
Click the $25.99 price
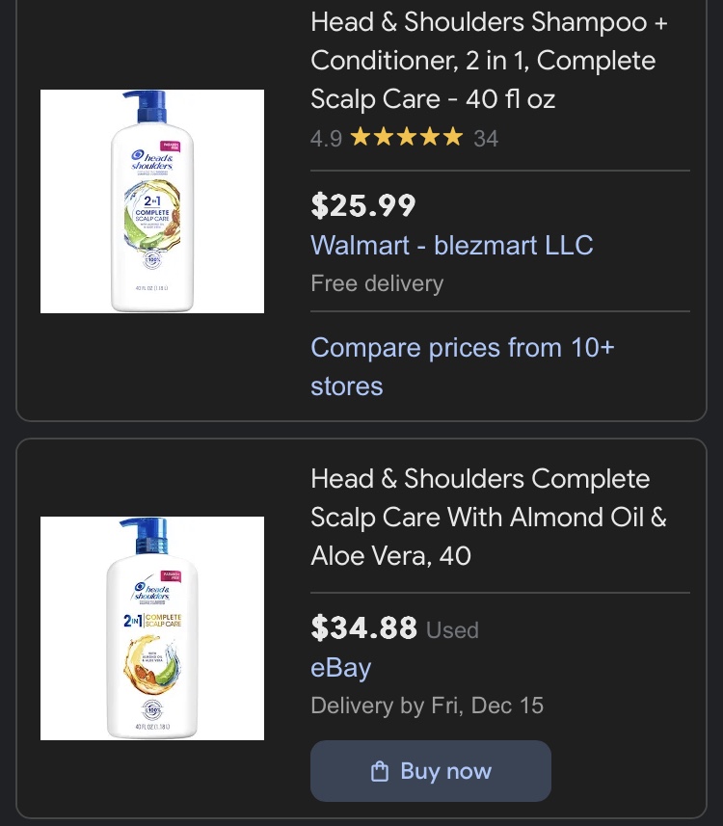click(362, 205)
